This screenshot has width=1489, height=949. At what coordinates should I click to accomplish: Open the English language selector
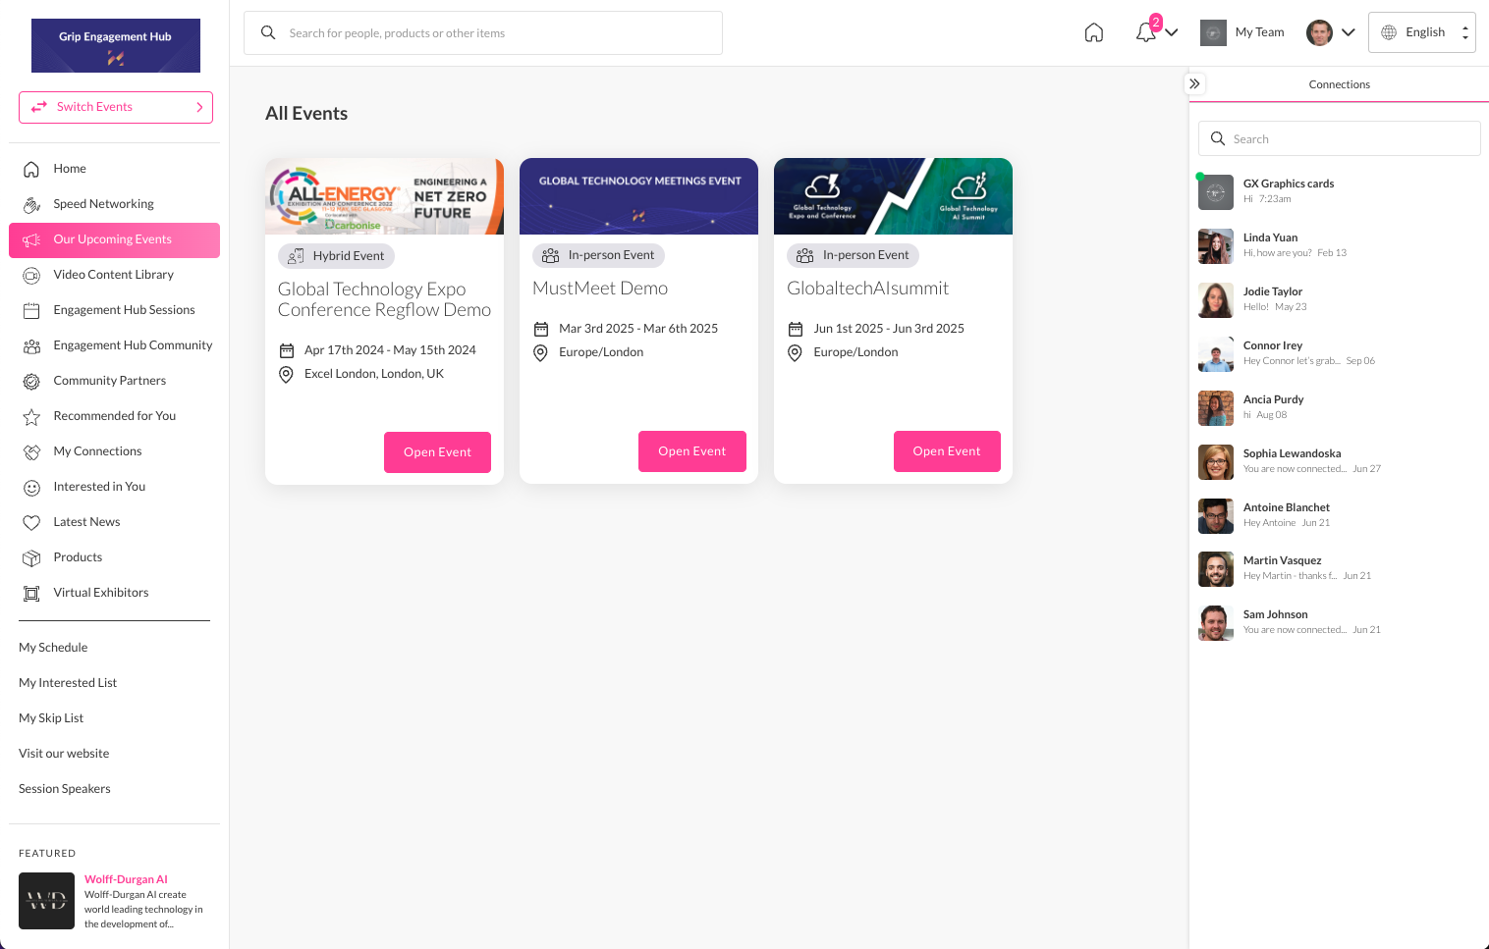[1424, 31]
